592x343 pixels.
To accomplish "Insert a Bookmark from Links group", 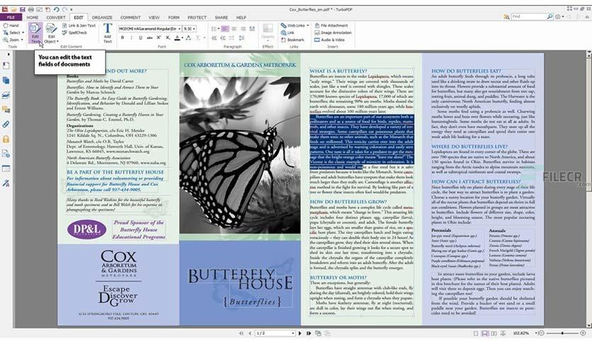I will click(x=292, y=40).
